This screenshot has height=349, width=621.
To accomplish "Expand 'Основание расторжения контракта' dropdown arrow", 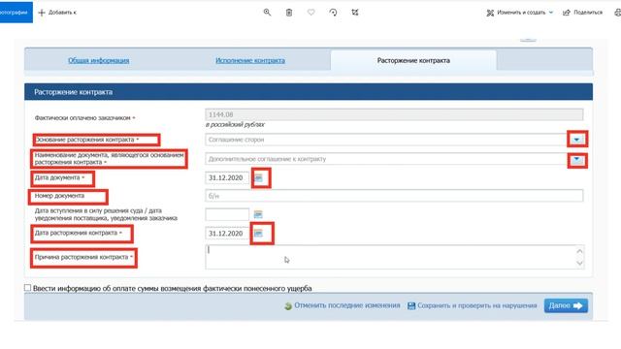I will click(576, 140).
